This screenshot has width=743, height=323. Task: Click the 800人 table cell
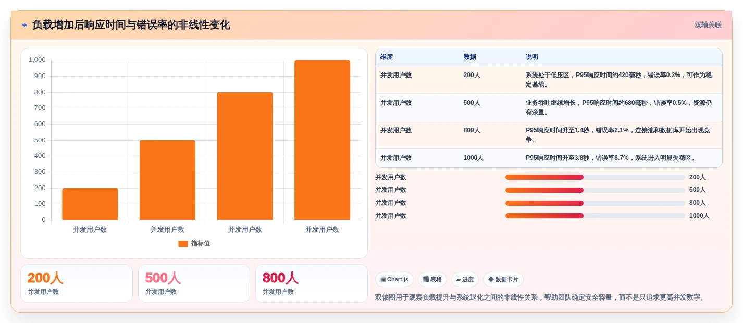(472, 130)
